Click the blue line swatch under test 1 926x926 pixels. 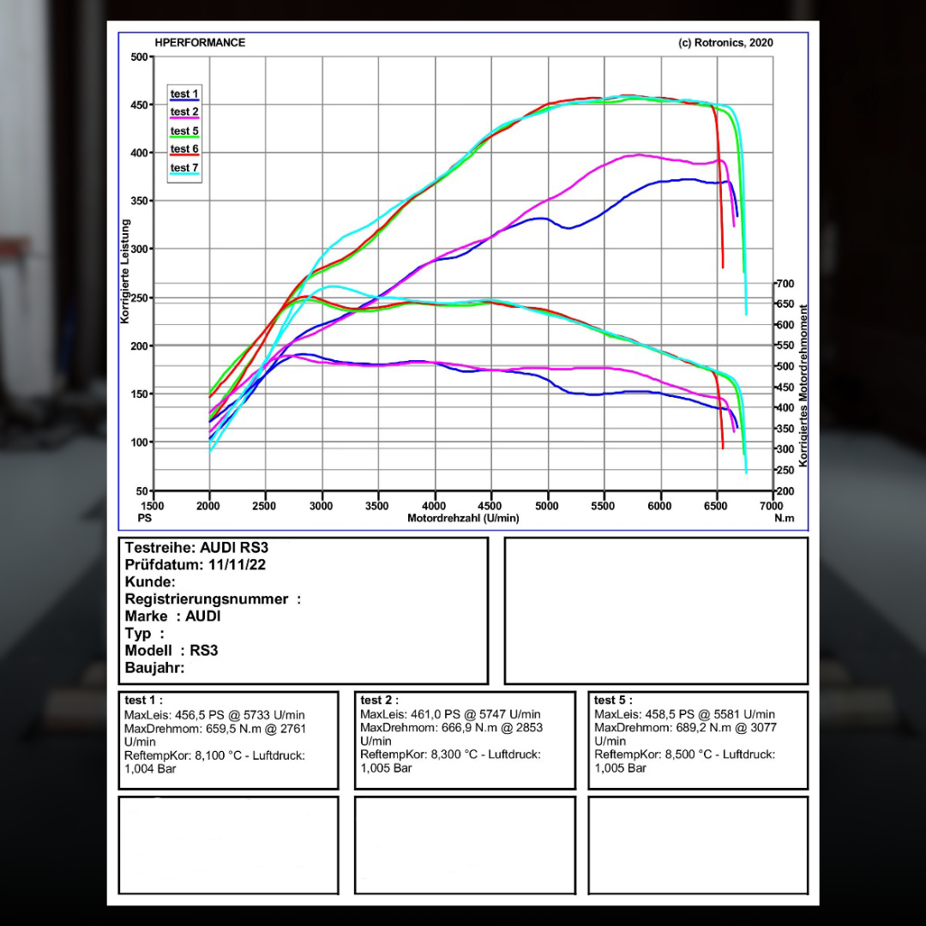tap(184, 101)
